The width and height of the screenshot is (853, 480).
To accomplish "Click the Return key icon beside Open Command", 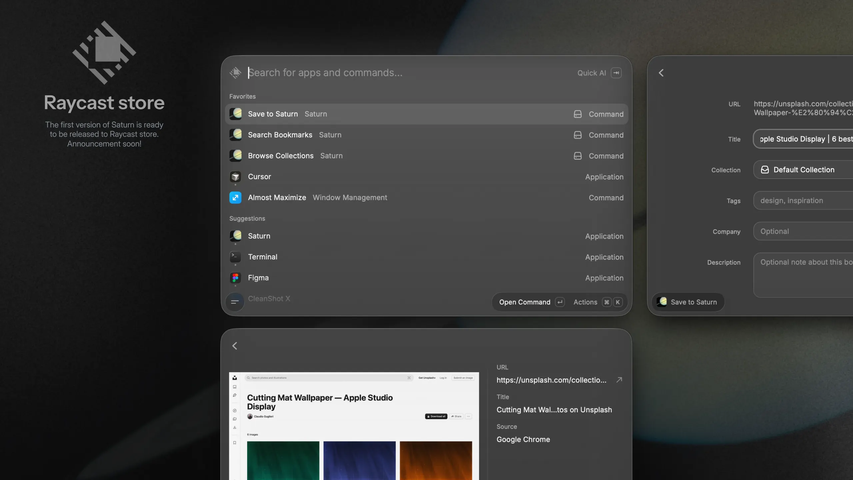I will point(560,302).
